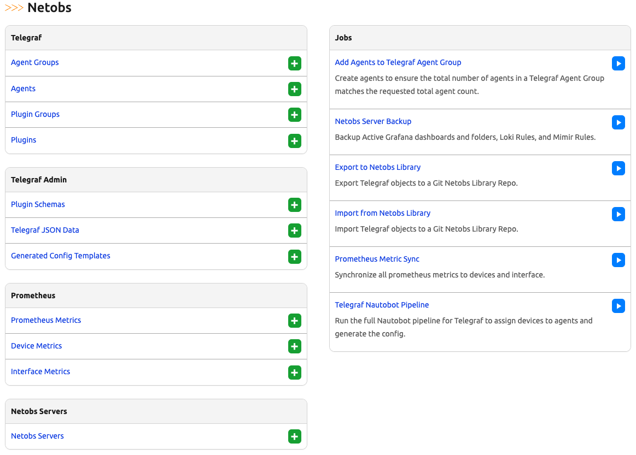Click the green plus icon for Agent Groups
The image size is (636, 455).
(x=294, y=64)
